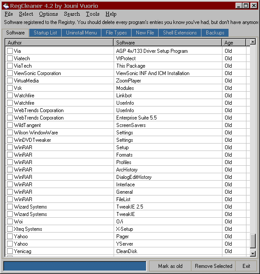
Task: Check the Yenicag CleanDisk entry
Action: coord(10,251)
